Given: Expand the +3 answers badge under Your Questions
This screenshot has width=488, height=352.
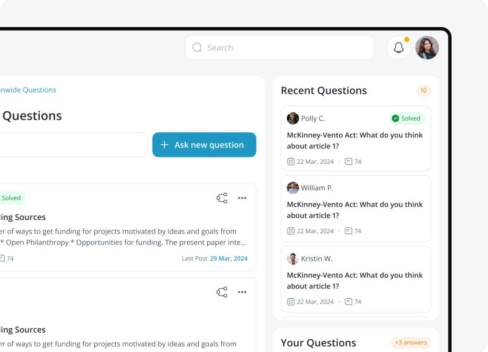Looking at the screenshot, I should click(x=411, y=342).
